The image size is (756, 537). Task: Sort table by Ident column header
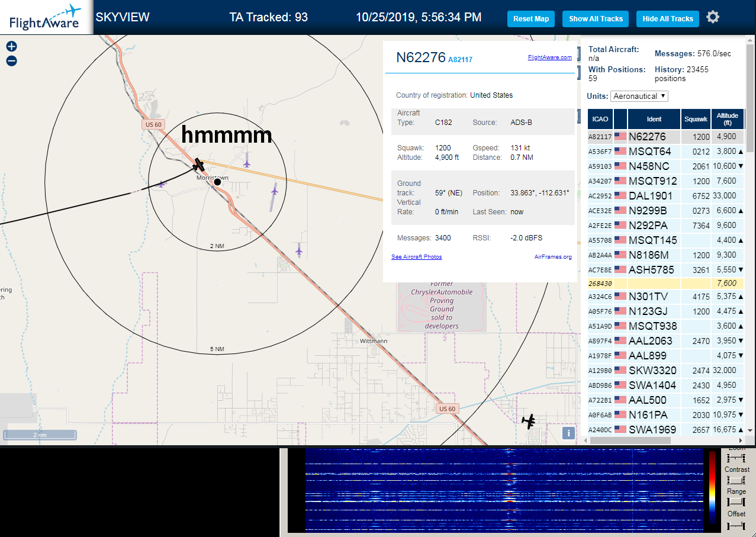tap(654, 119)
